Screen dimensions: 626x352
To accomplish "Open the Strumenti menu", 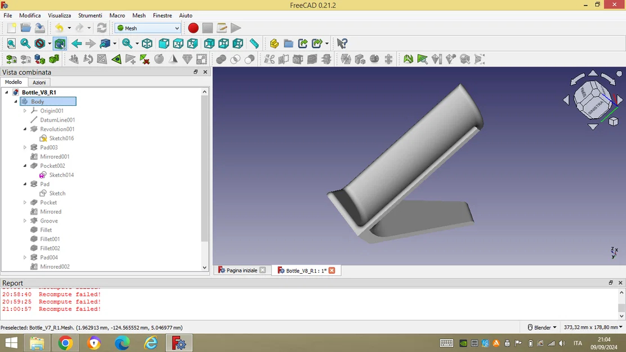I will coord(90,15).
